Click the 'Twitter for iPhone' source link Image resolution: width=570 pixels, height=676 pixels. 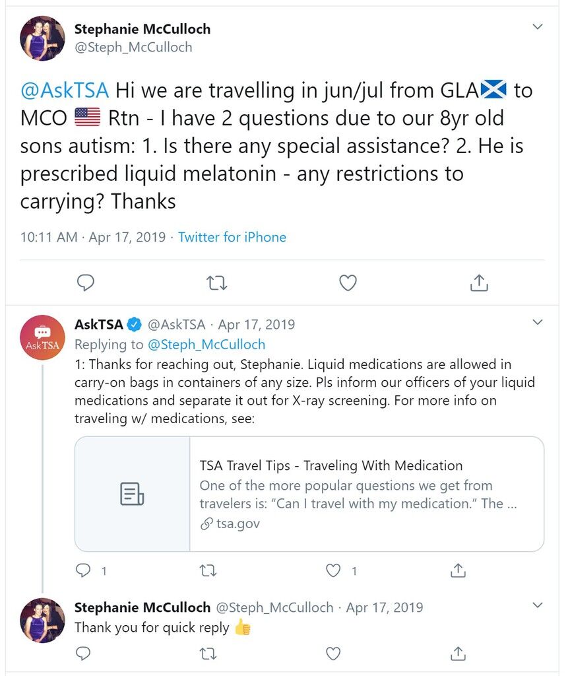click(x=232, y=237)
